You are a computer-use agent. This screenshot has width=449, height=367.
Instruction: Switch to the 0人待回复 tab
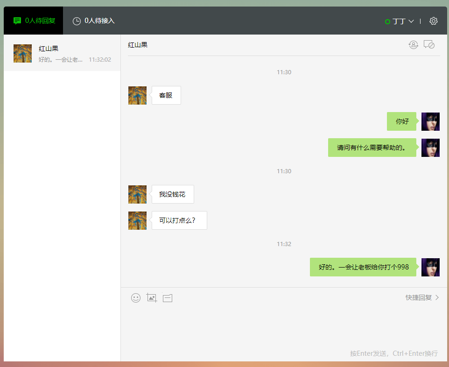(x=33, y=21)
